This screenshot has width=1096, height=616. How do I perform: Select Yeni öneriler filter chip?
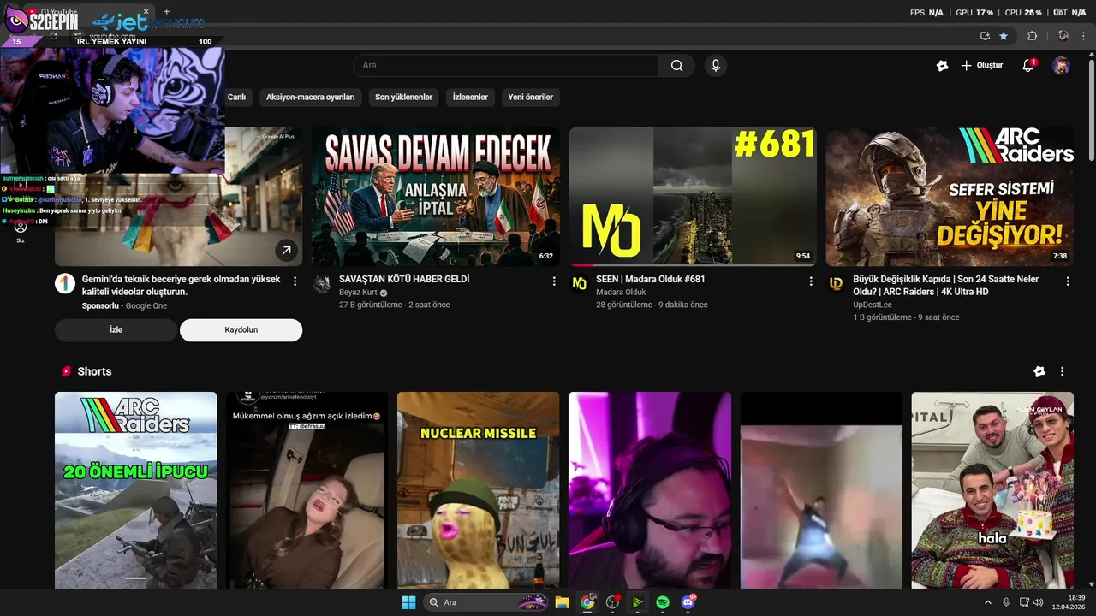coord(530,97)
